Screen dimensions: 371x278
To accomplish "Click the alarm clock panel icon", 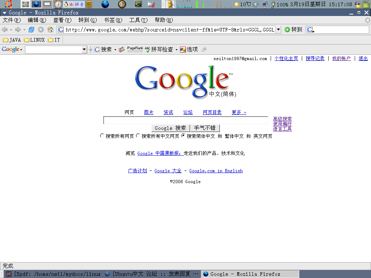I will (x=58, y=4).
